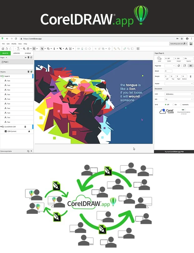Delete object using Objects trash icon
The image size is (194, 253).
coord(28,72)
